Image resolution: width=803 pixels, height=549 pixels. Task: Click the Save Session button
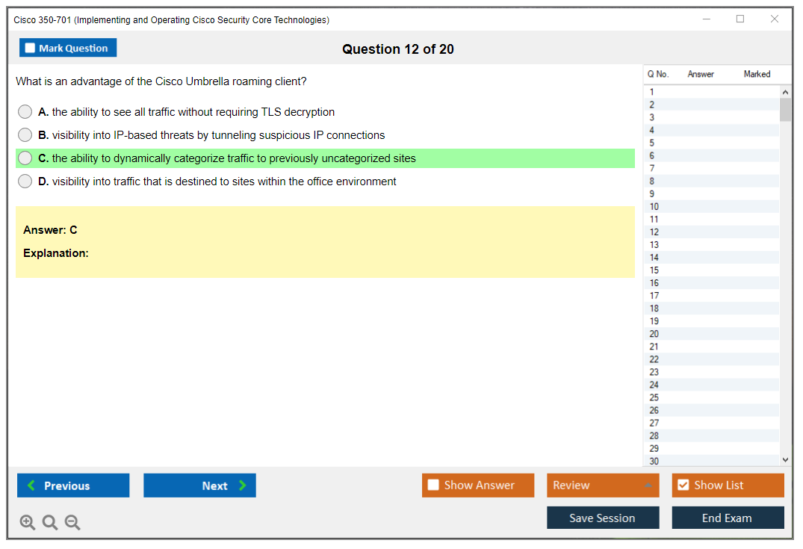click(x=603, y=517)
